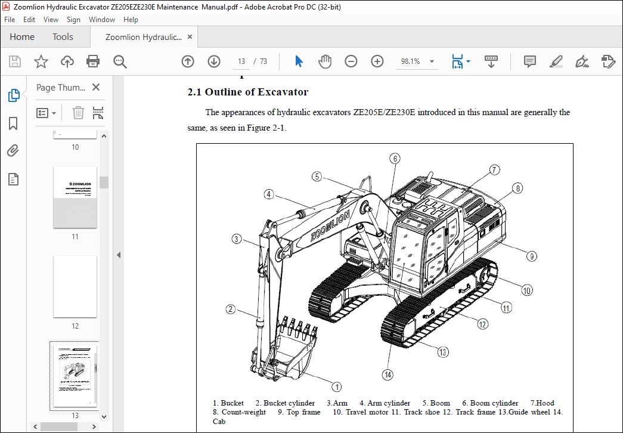Select page 12 blank thumbnail

[75, 287]
